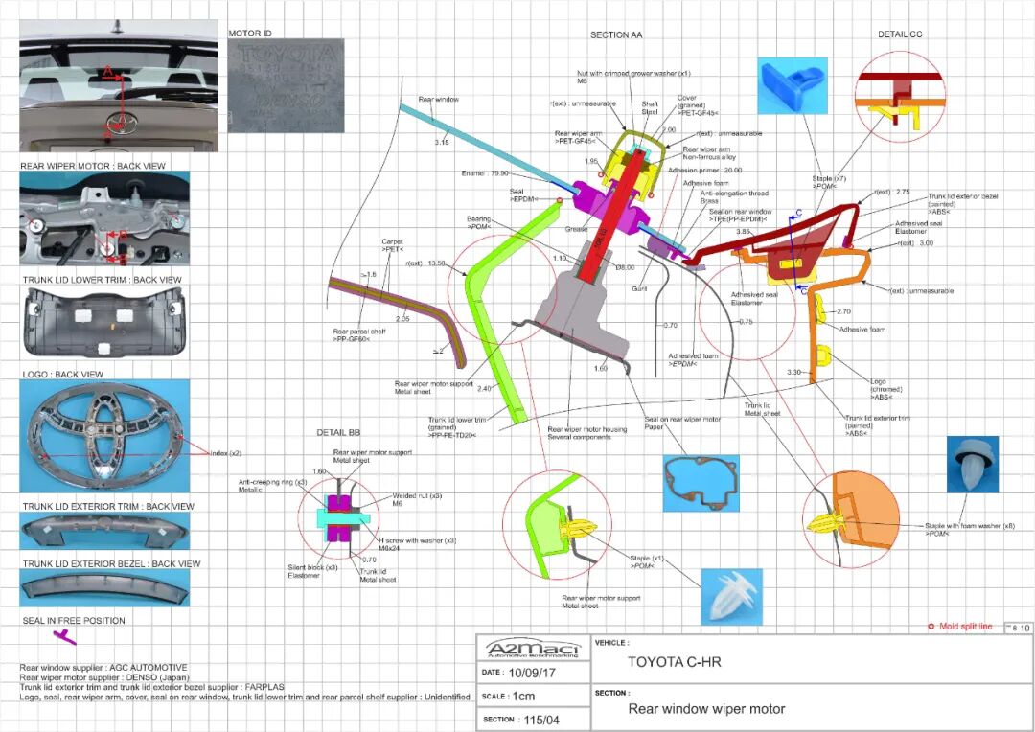Select the trunk lid lower trim photo
1035x732 pixels.
104,324
